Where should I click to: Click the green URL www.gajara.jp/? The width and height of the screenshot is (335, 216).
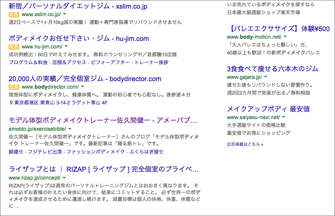(x=245, y=77)
